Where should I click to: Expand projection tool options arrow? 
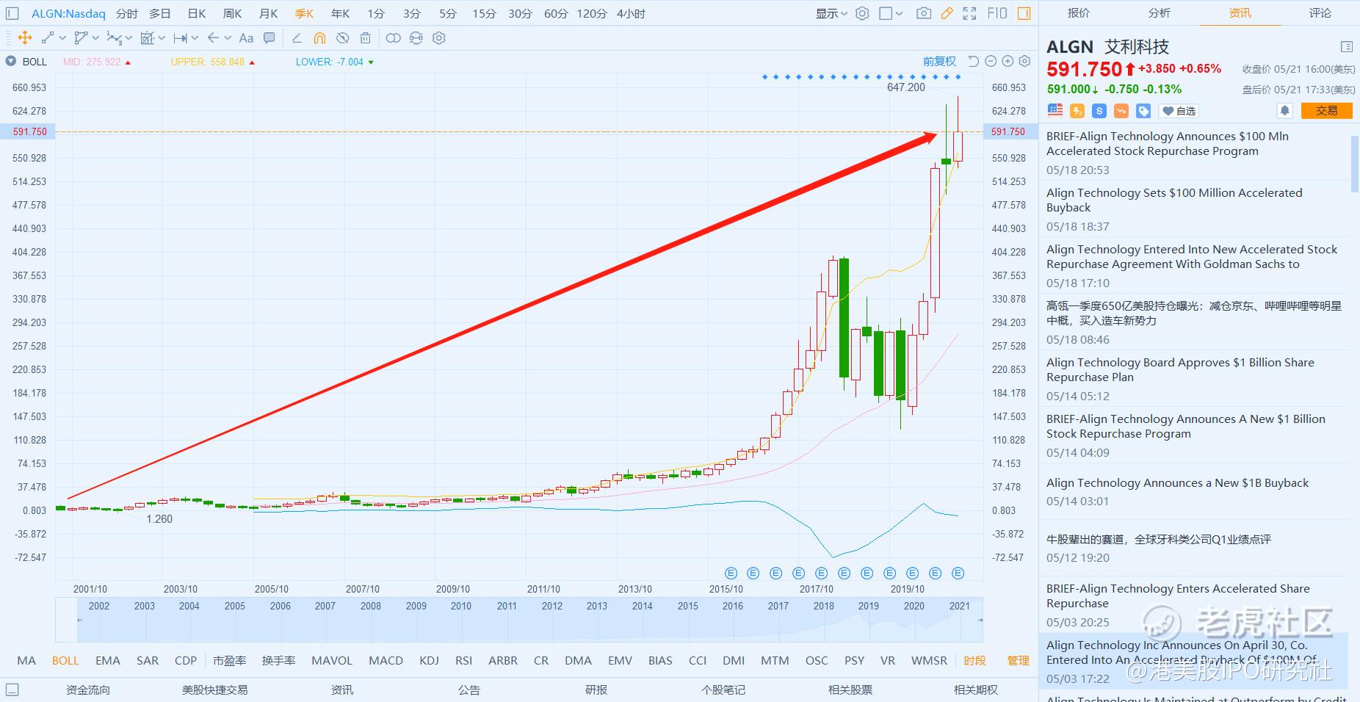(162, 38)
